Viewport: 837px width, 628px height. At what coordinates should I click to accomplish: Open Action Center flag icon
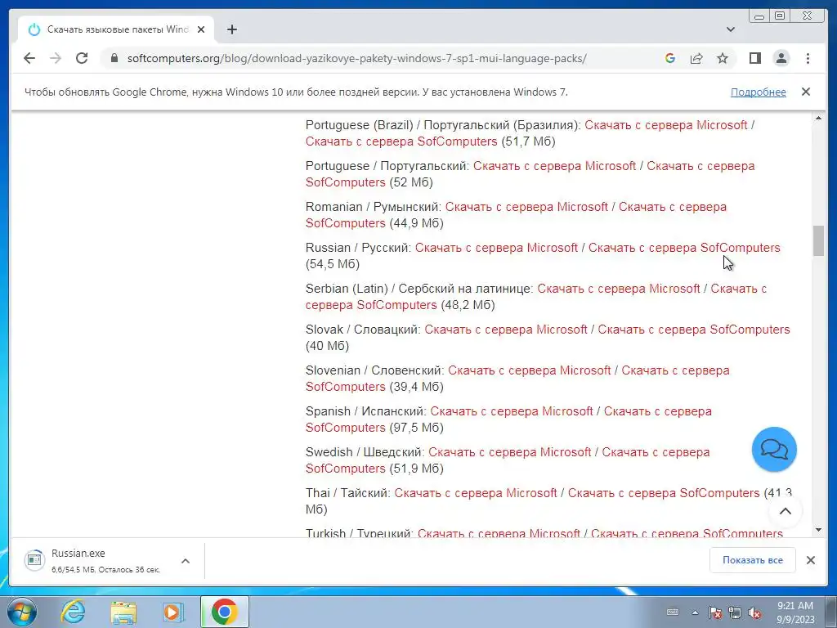tap(715, 612)
